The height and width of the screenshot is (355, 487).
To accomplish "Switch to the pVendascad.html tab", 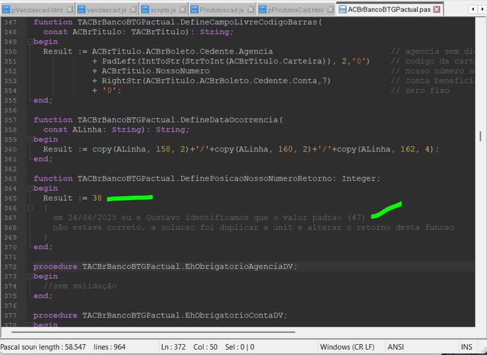I will [x=37, y=10].
